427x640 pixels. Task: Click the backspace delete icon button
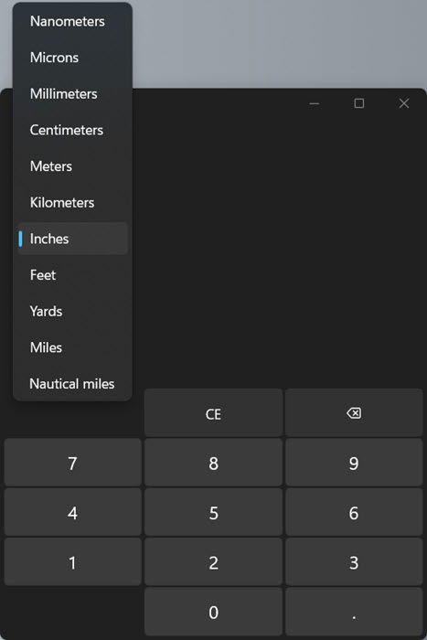354,413
